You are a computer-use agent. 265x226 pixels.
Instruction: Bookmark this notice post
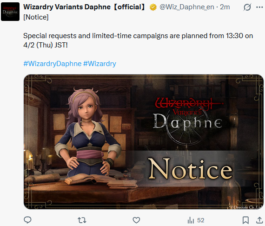coord(245,220)
